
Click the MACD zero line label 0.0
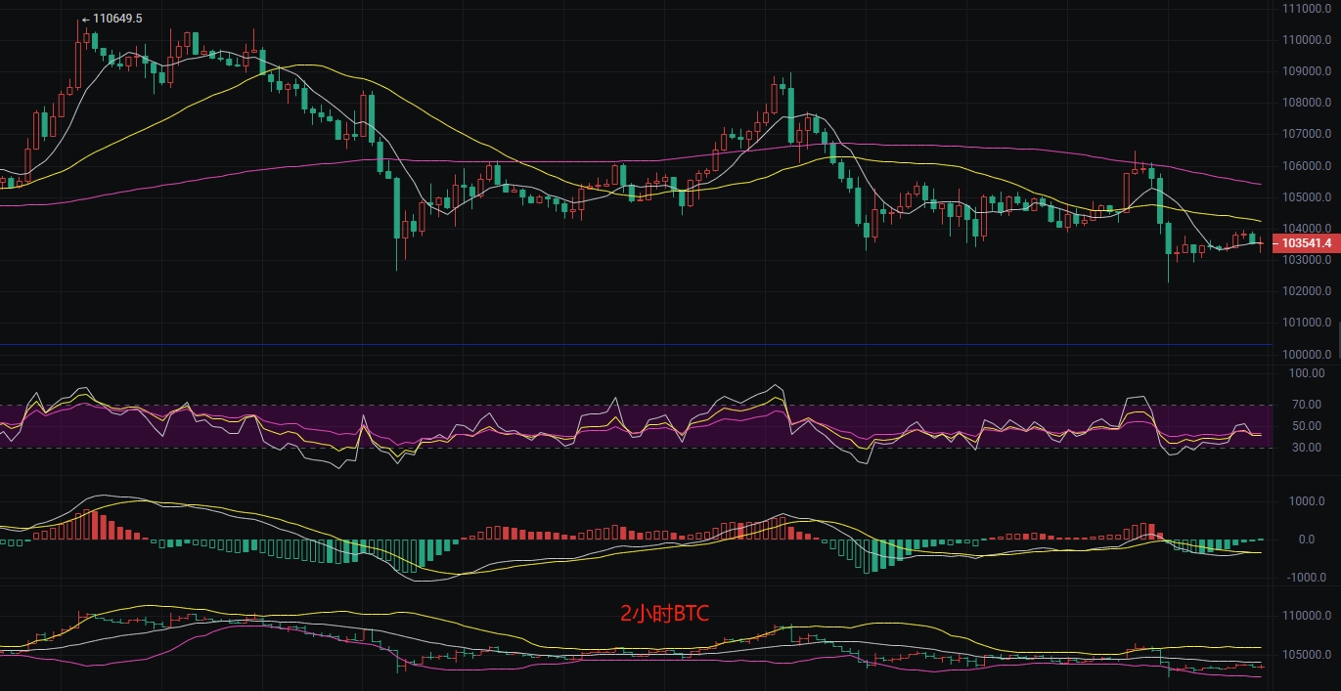1307,540
